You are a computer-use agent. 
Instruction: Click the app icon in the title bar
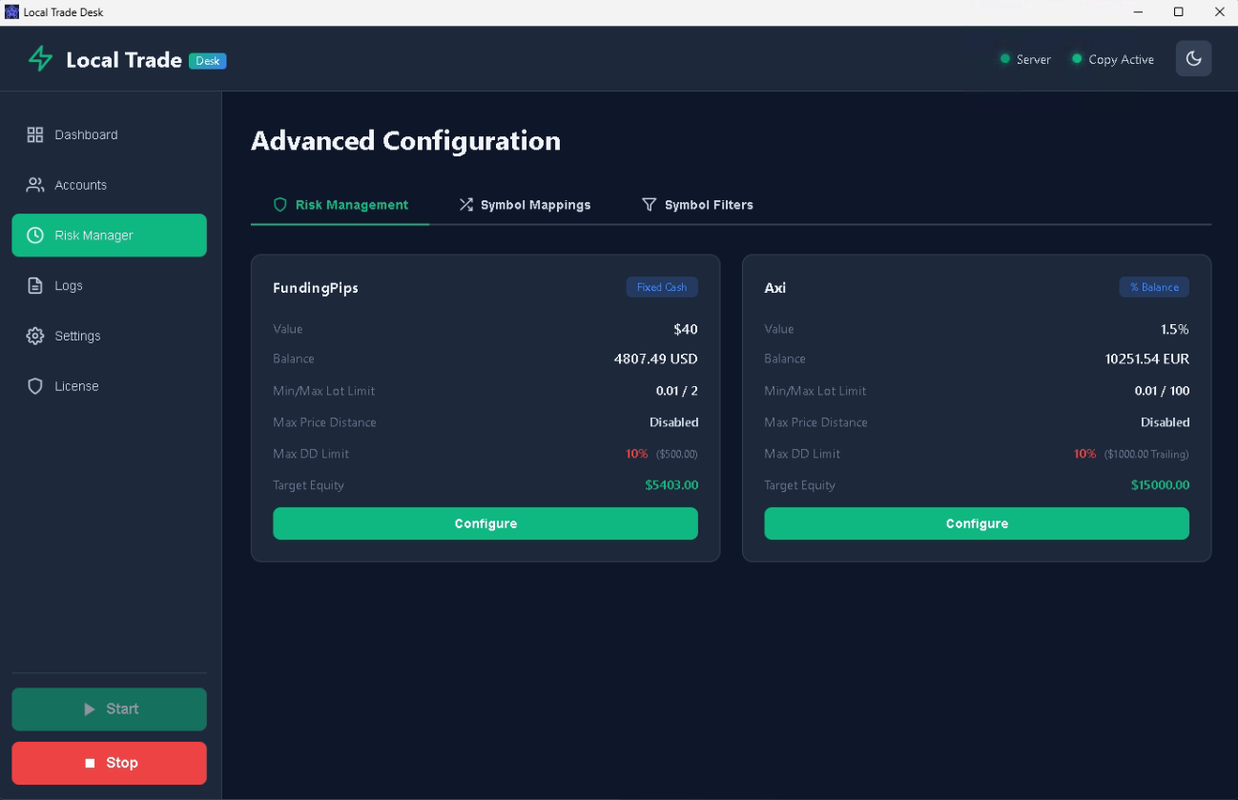tap(11, 11)
